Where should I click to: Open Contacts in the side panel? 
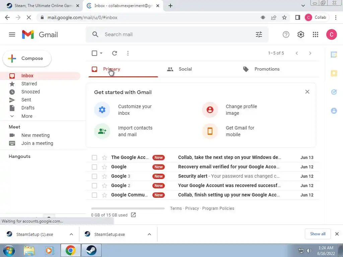334,111
